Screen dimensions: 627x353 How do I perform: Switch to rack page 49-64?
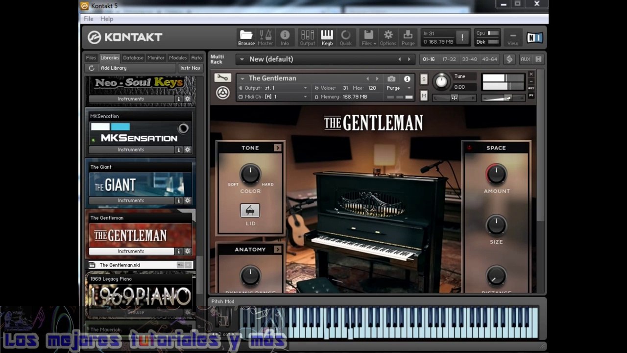489,59
